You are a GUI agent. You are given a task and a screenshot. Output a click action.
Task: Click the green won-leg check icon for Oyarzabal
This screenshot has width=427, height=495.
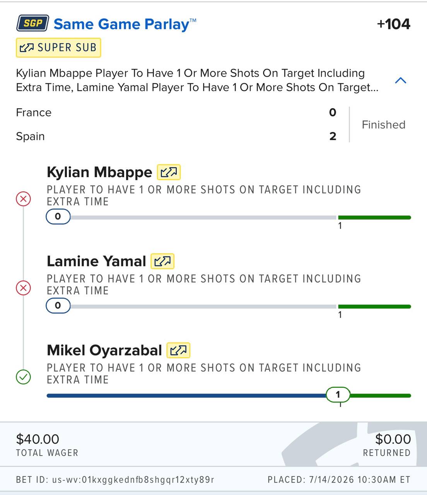[x=23, y=377]
